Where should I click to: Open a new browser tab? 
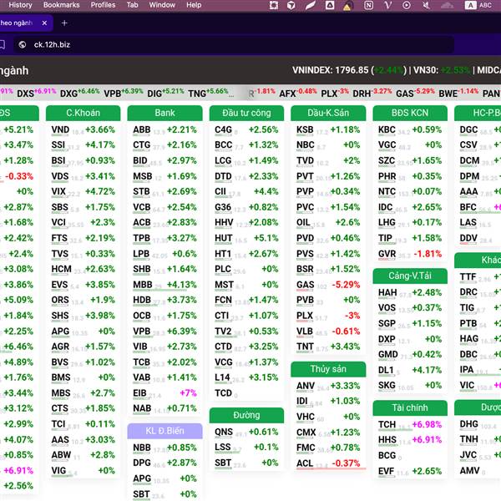64,23
